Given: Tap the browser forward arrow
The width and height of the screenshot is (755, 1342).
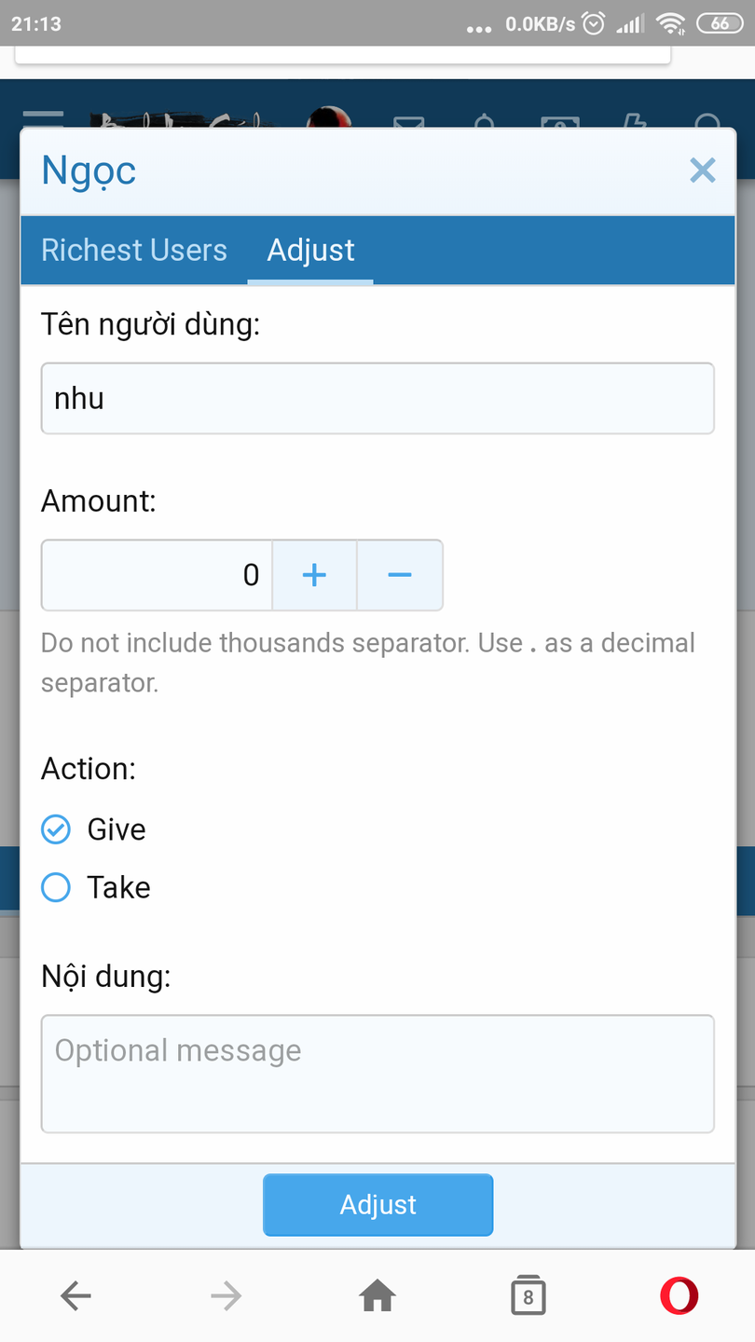Looking at the screenshot, I should (x=226, y=1295).
